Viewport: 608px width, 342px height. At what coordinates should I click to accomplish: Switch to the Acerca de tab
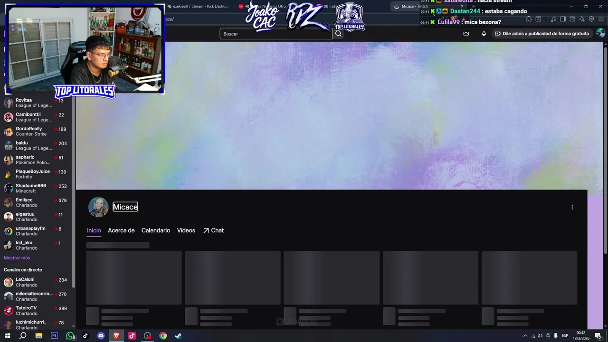pyautogui.click(x=121, y=230)
